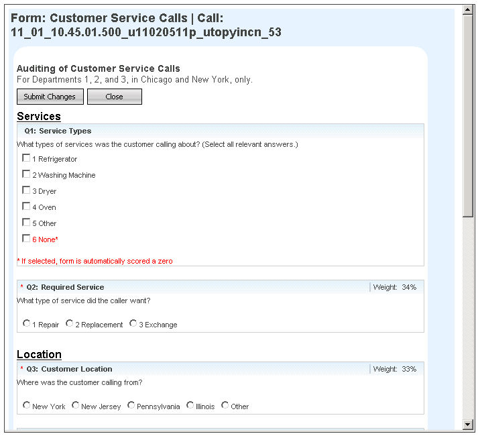This screenshot has height=438, width=478.
Task: Select the Oven checkbox
Action: 27,207
